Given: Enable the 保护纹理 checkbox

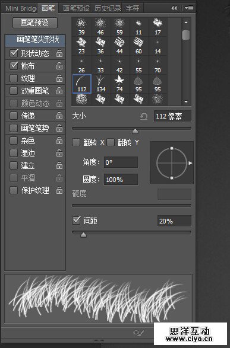Looking at the screenshot, I should click(x=14, y=190).
